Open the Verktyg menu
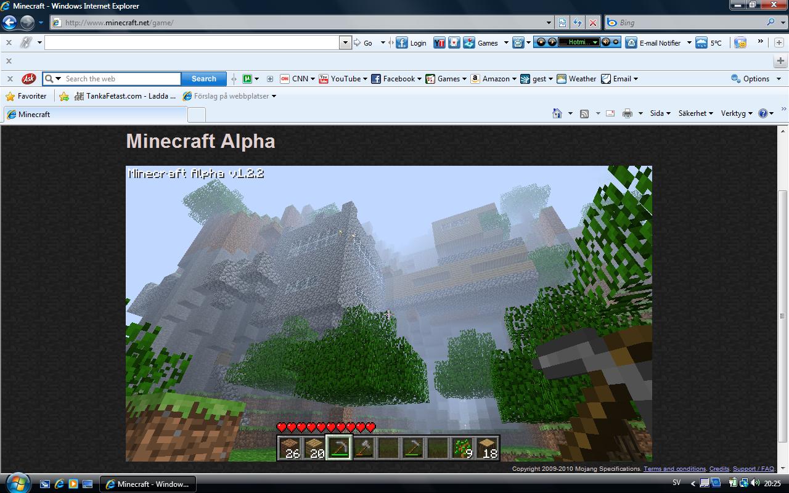789x493 pixels. pyautogui.click(x=737, y=113)
